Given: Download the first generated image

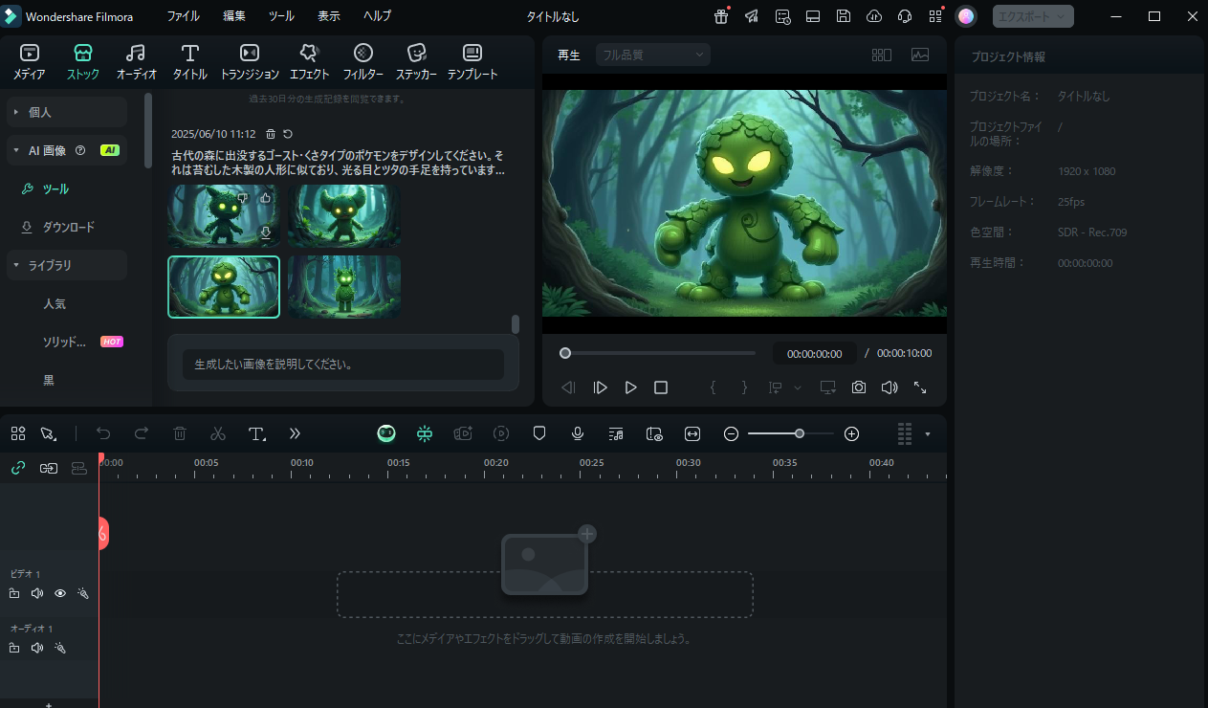Looking at the screenshot, I should [x=266, y=232].
